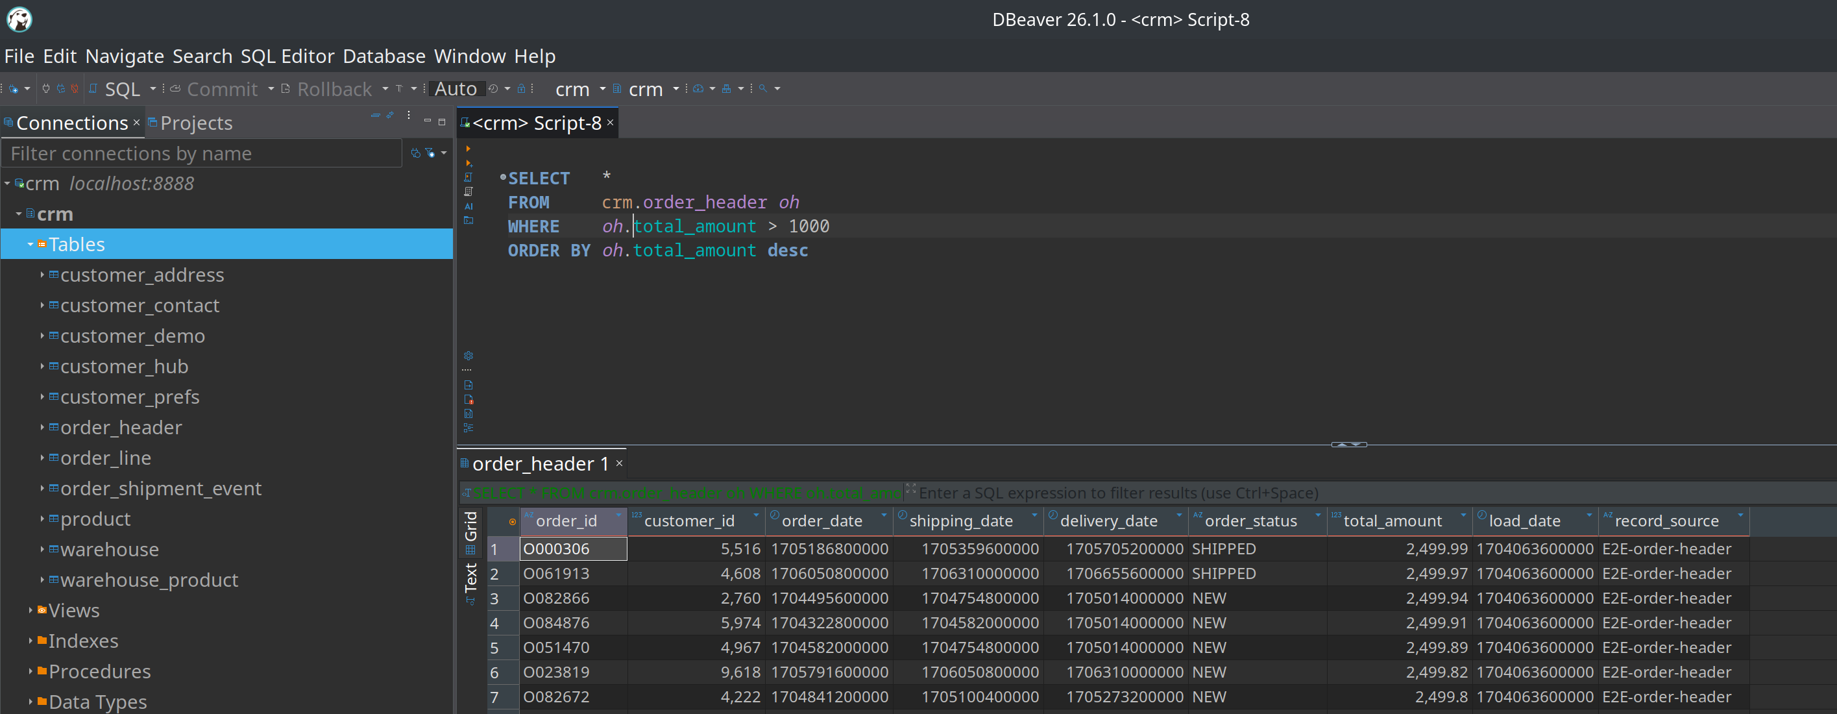Switch results to Text view

[x=470, y=584]
